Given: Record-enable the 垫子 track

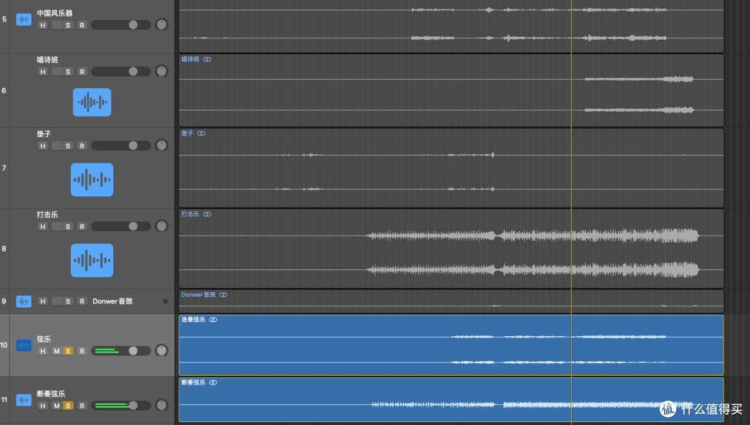Looking at the screenshot, I should pyautogui.click(x=82, y=146).
